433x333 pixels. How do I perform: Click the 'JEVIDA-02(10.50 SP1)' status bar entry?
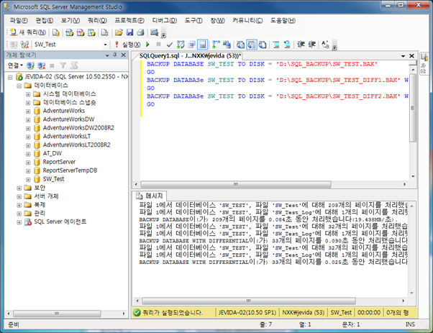(247, 312)
